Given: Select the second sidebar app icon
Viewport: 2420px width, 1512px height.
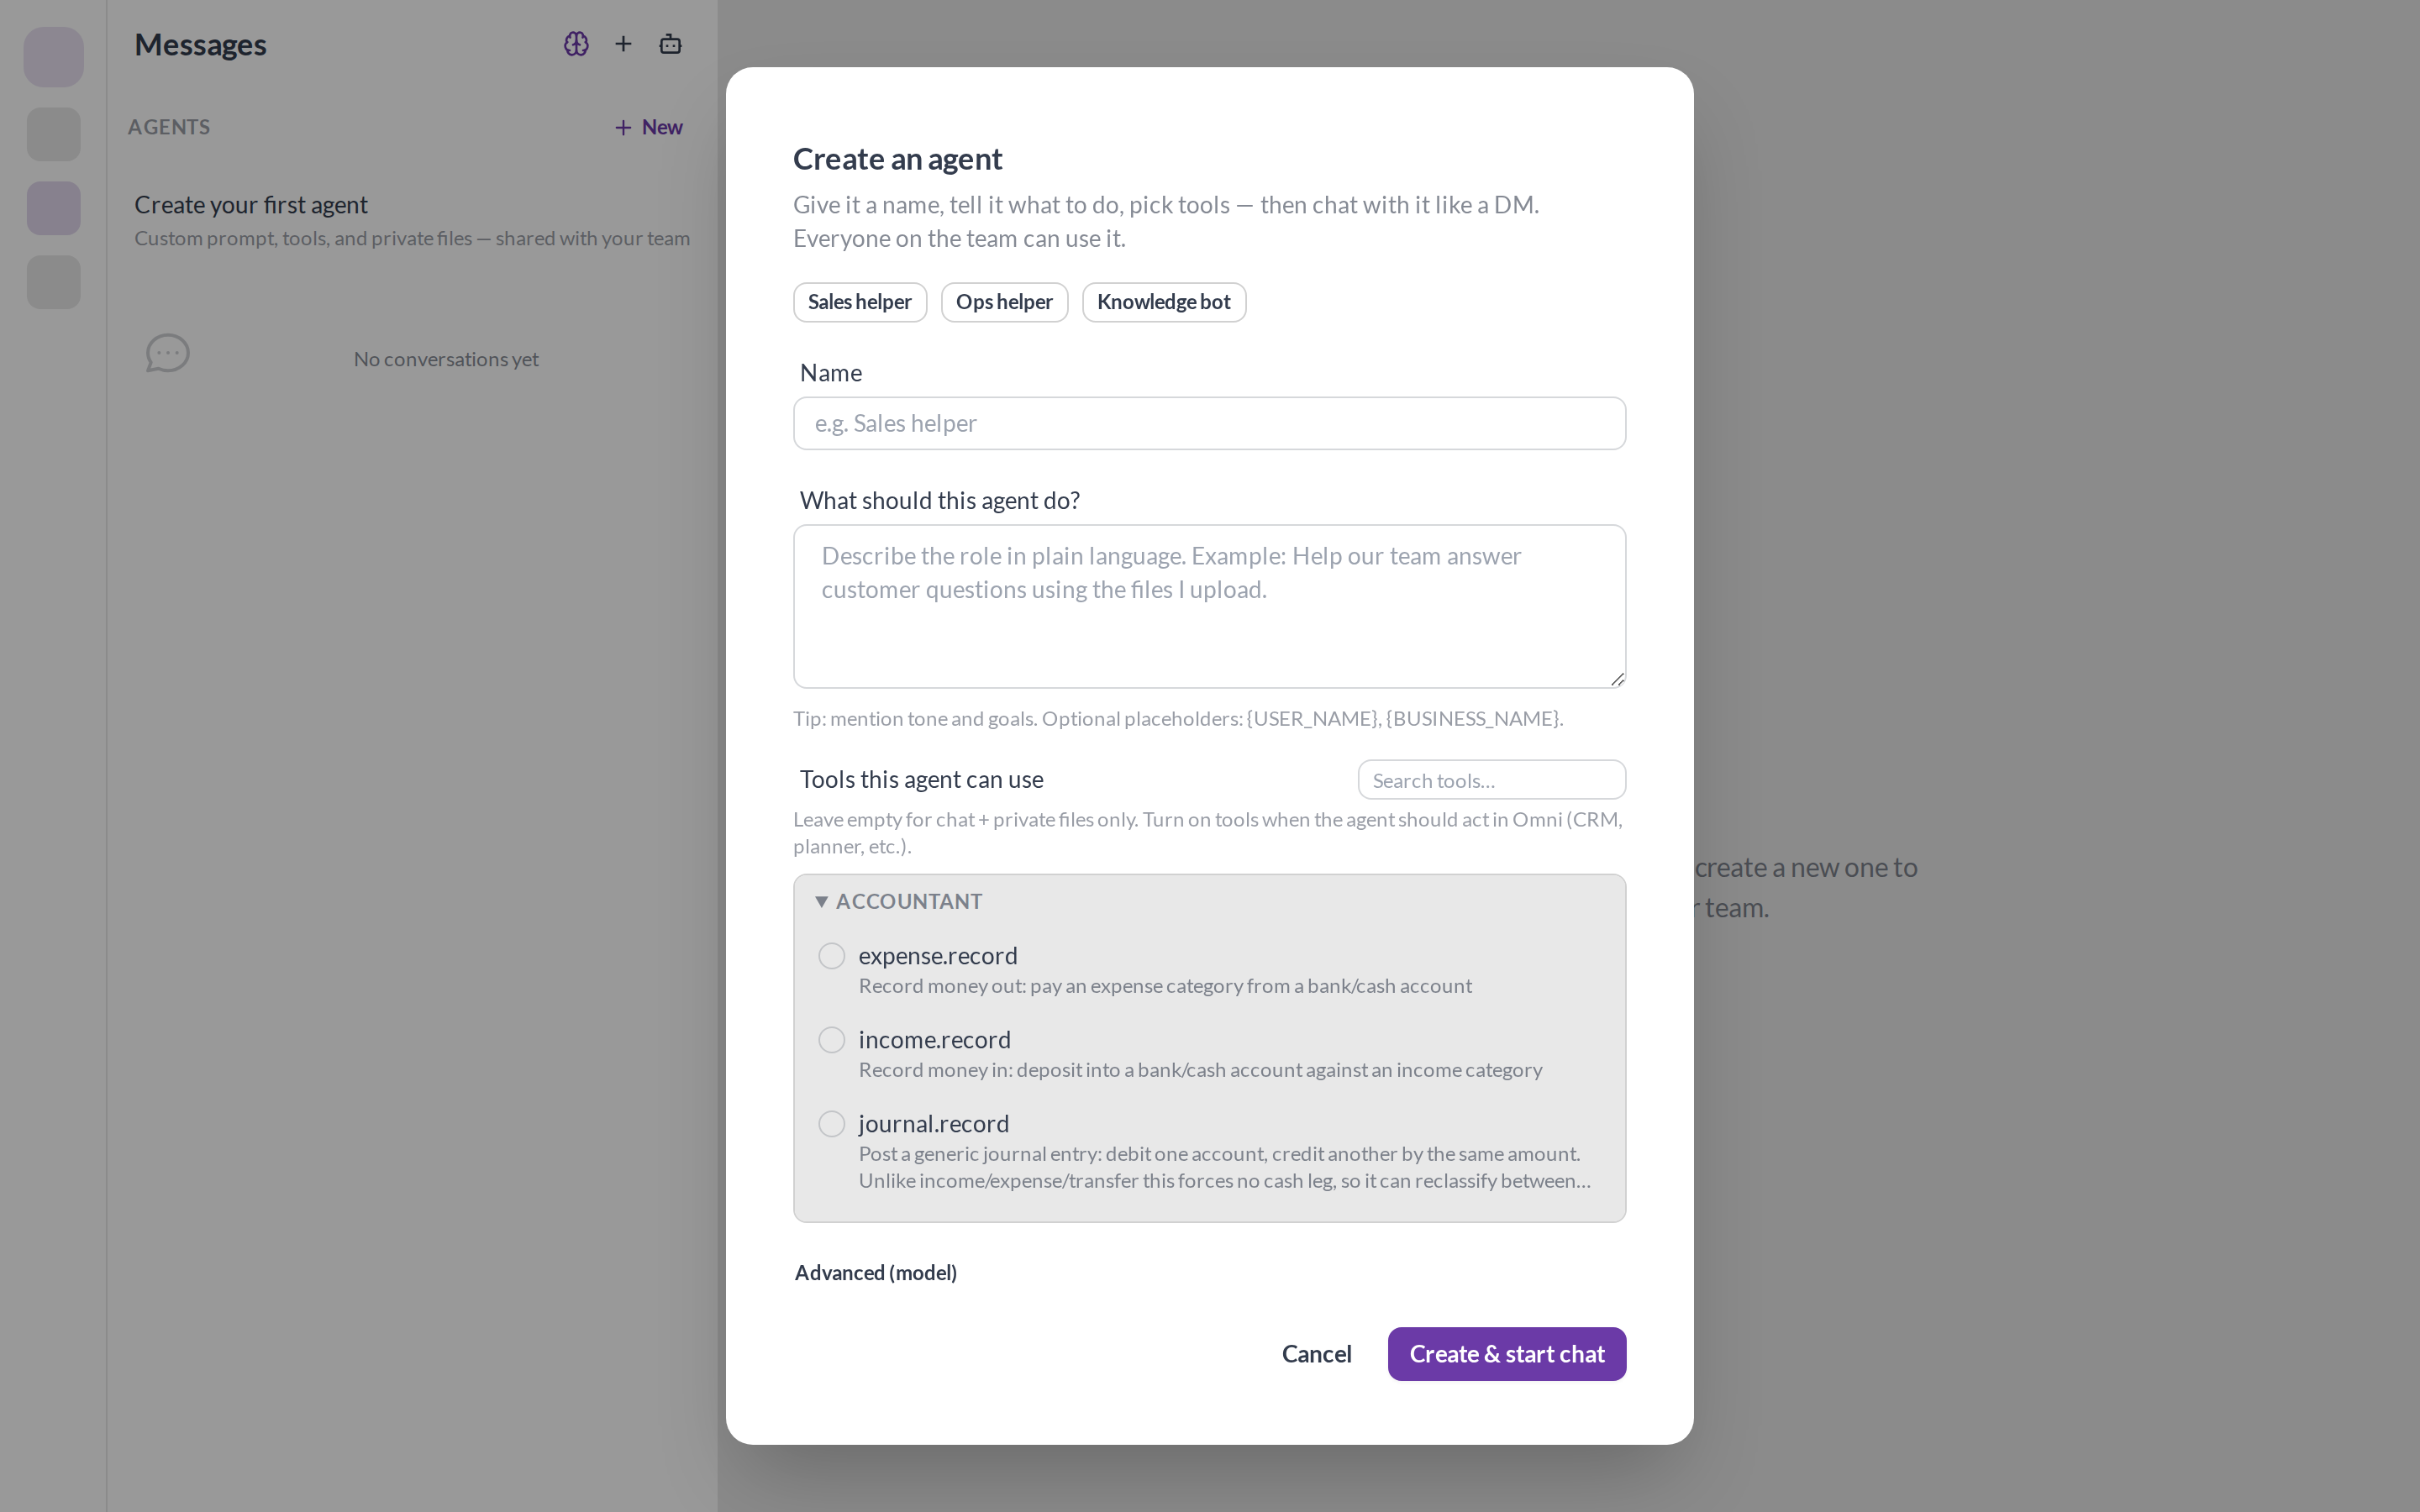Looking at the screenshot, I should click(54, 134).
